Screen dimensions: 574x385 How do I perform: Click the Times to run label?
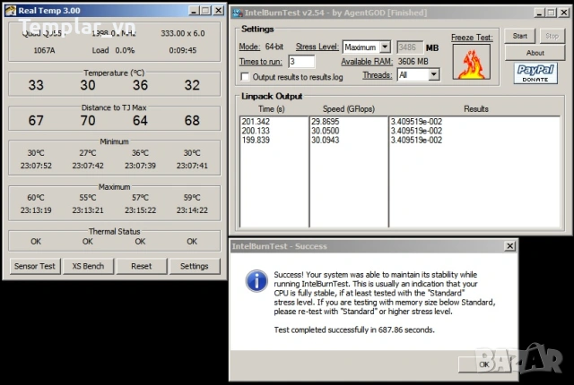261,62
